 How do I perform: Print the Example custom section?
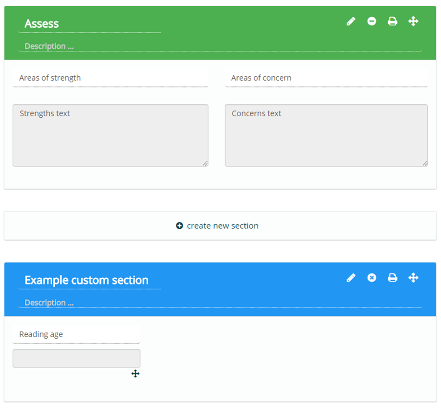(393, 278)
